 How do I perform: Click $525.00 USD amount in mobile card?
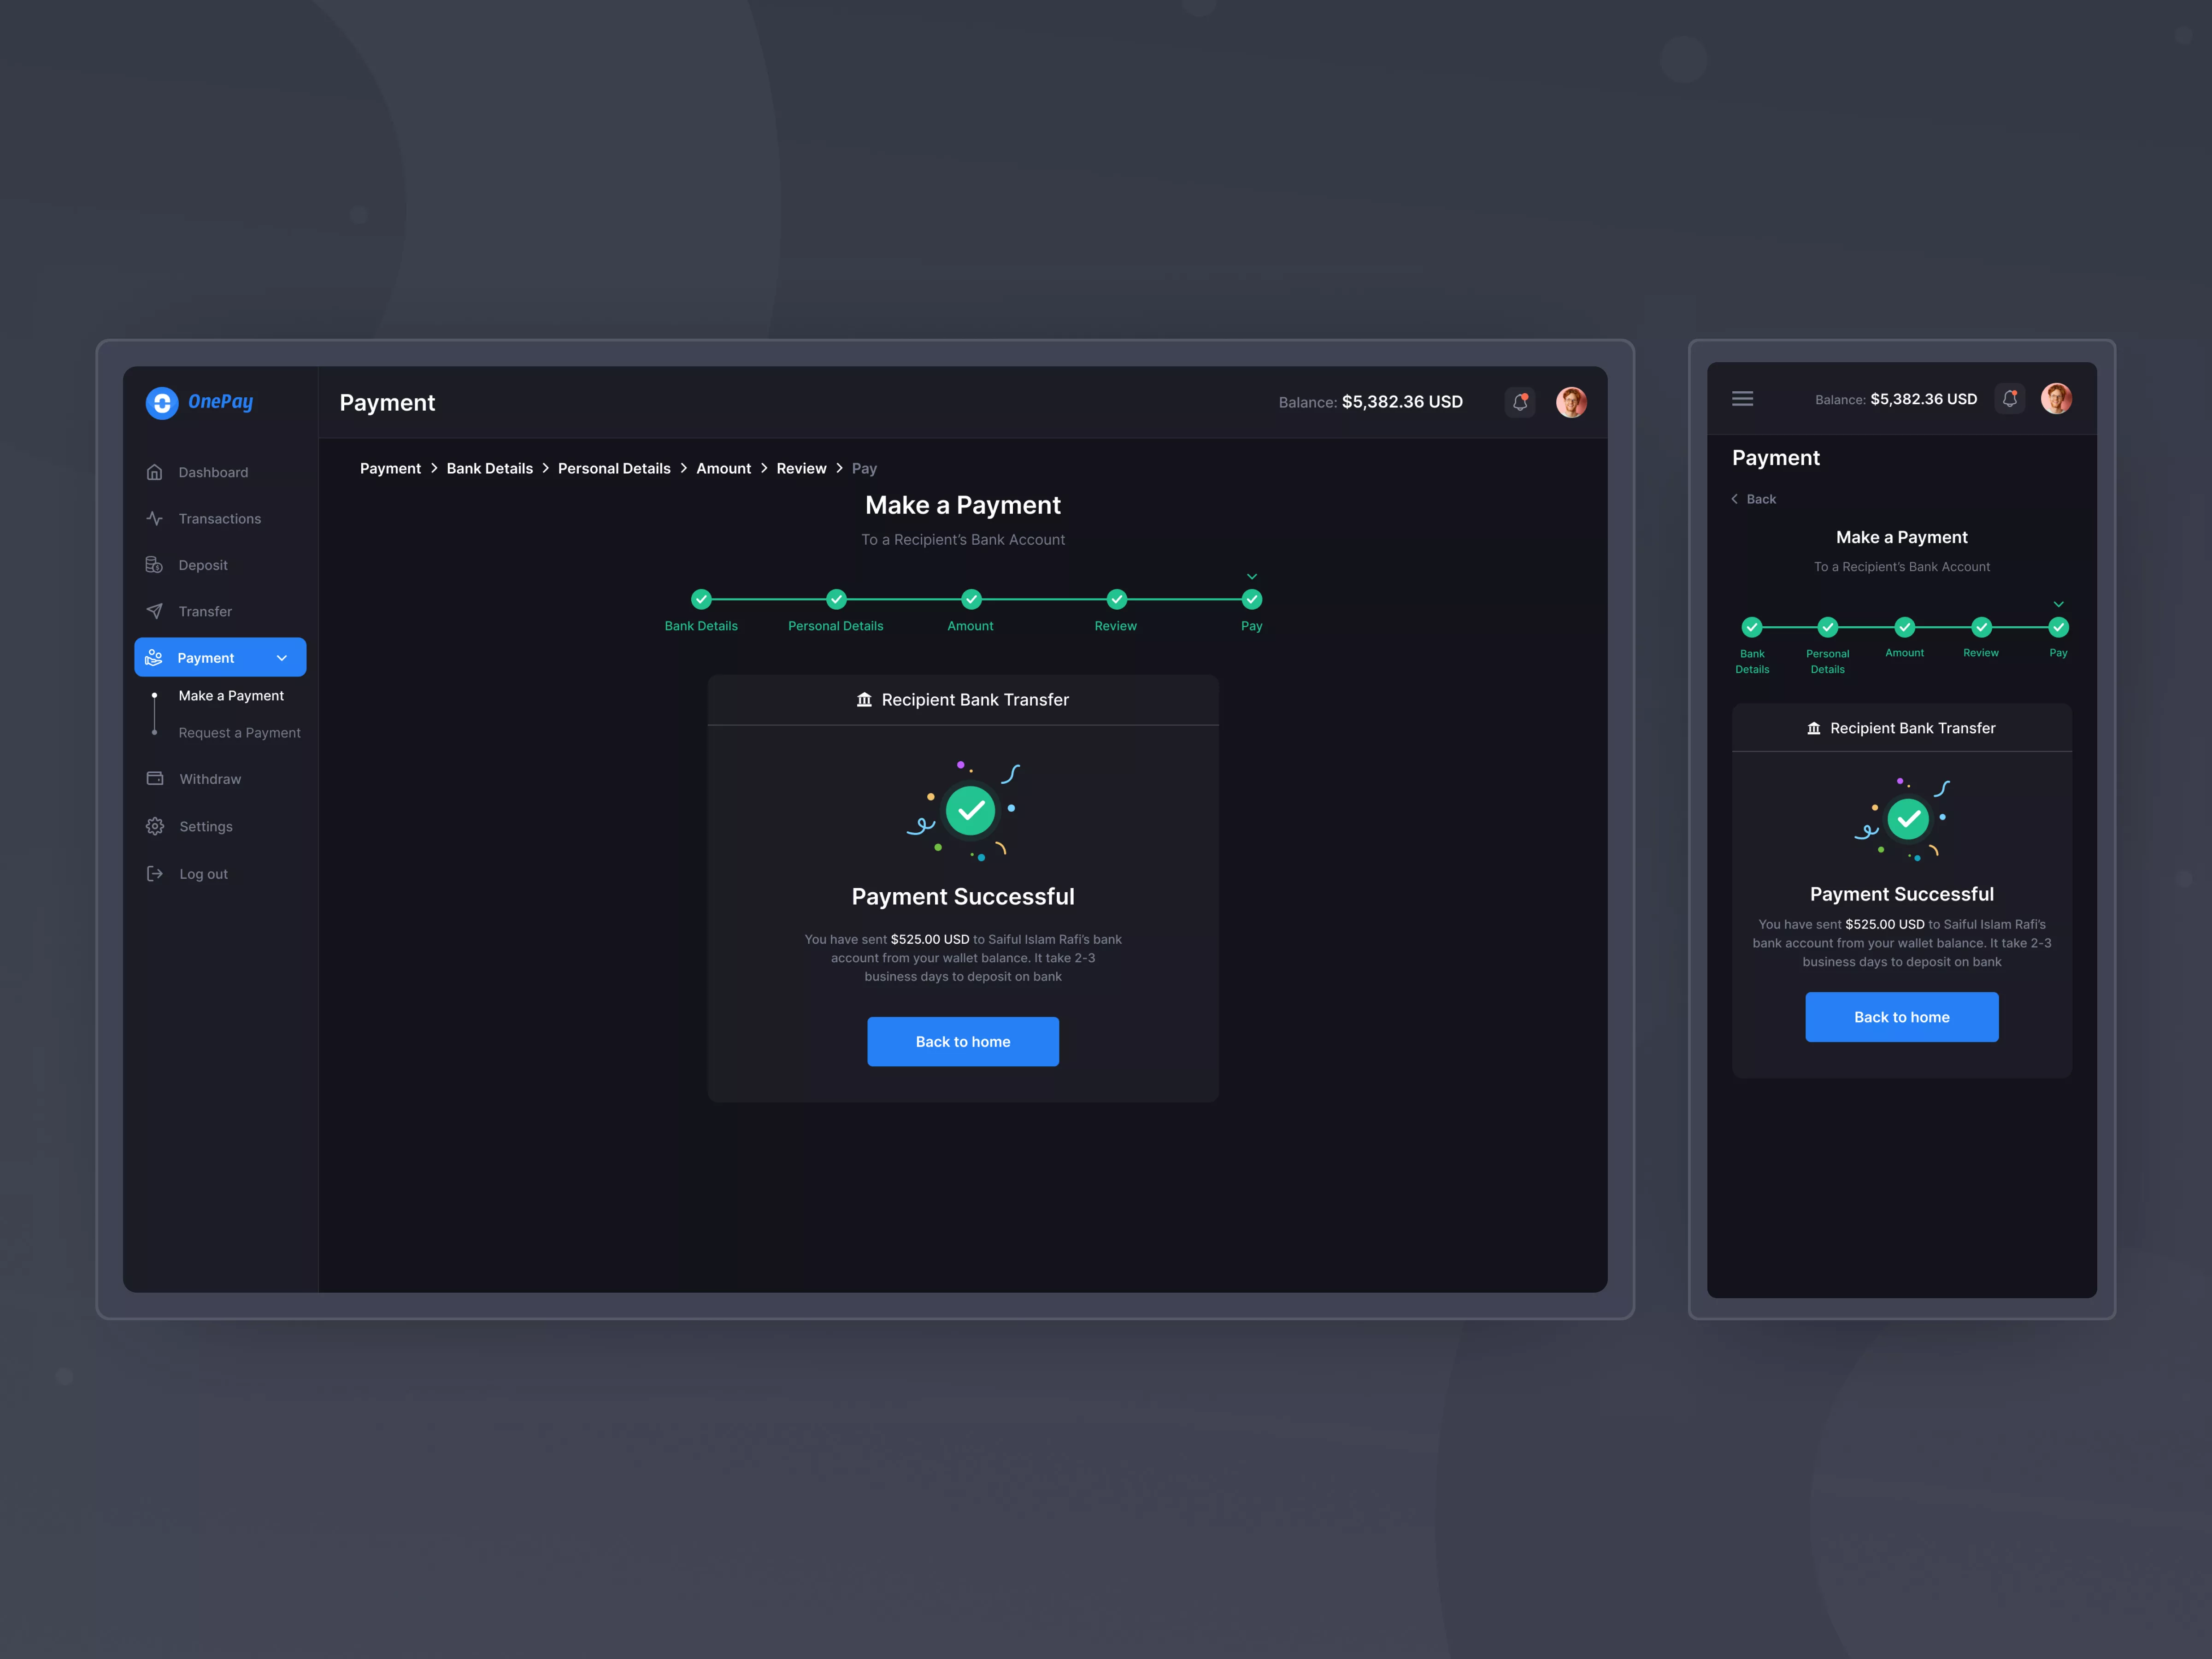point(1885,924)
